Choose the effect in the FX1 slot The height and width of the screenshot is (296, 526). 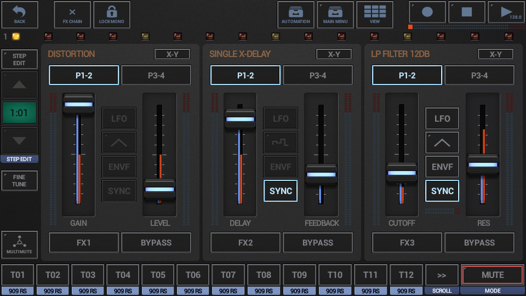click(x=84, y=242)
